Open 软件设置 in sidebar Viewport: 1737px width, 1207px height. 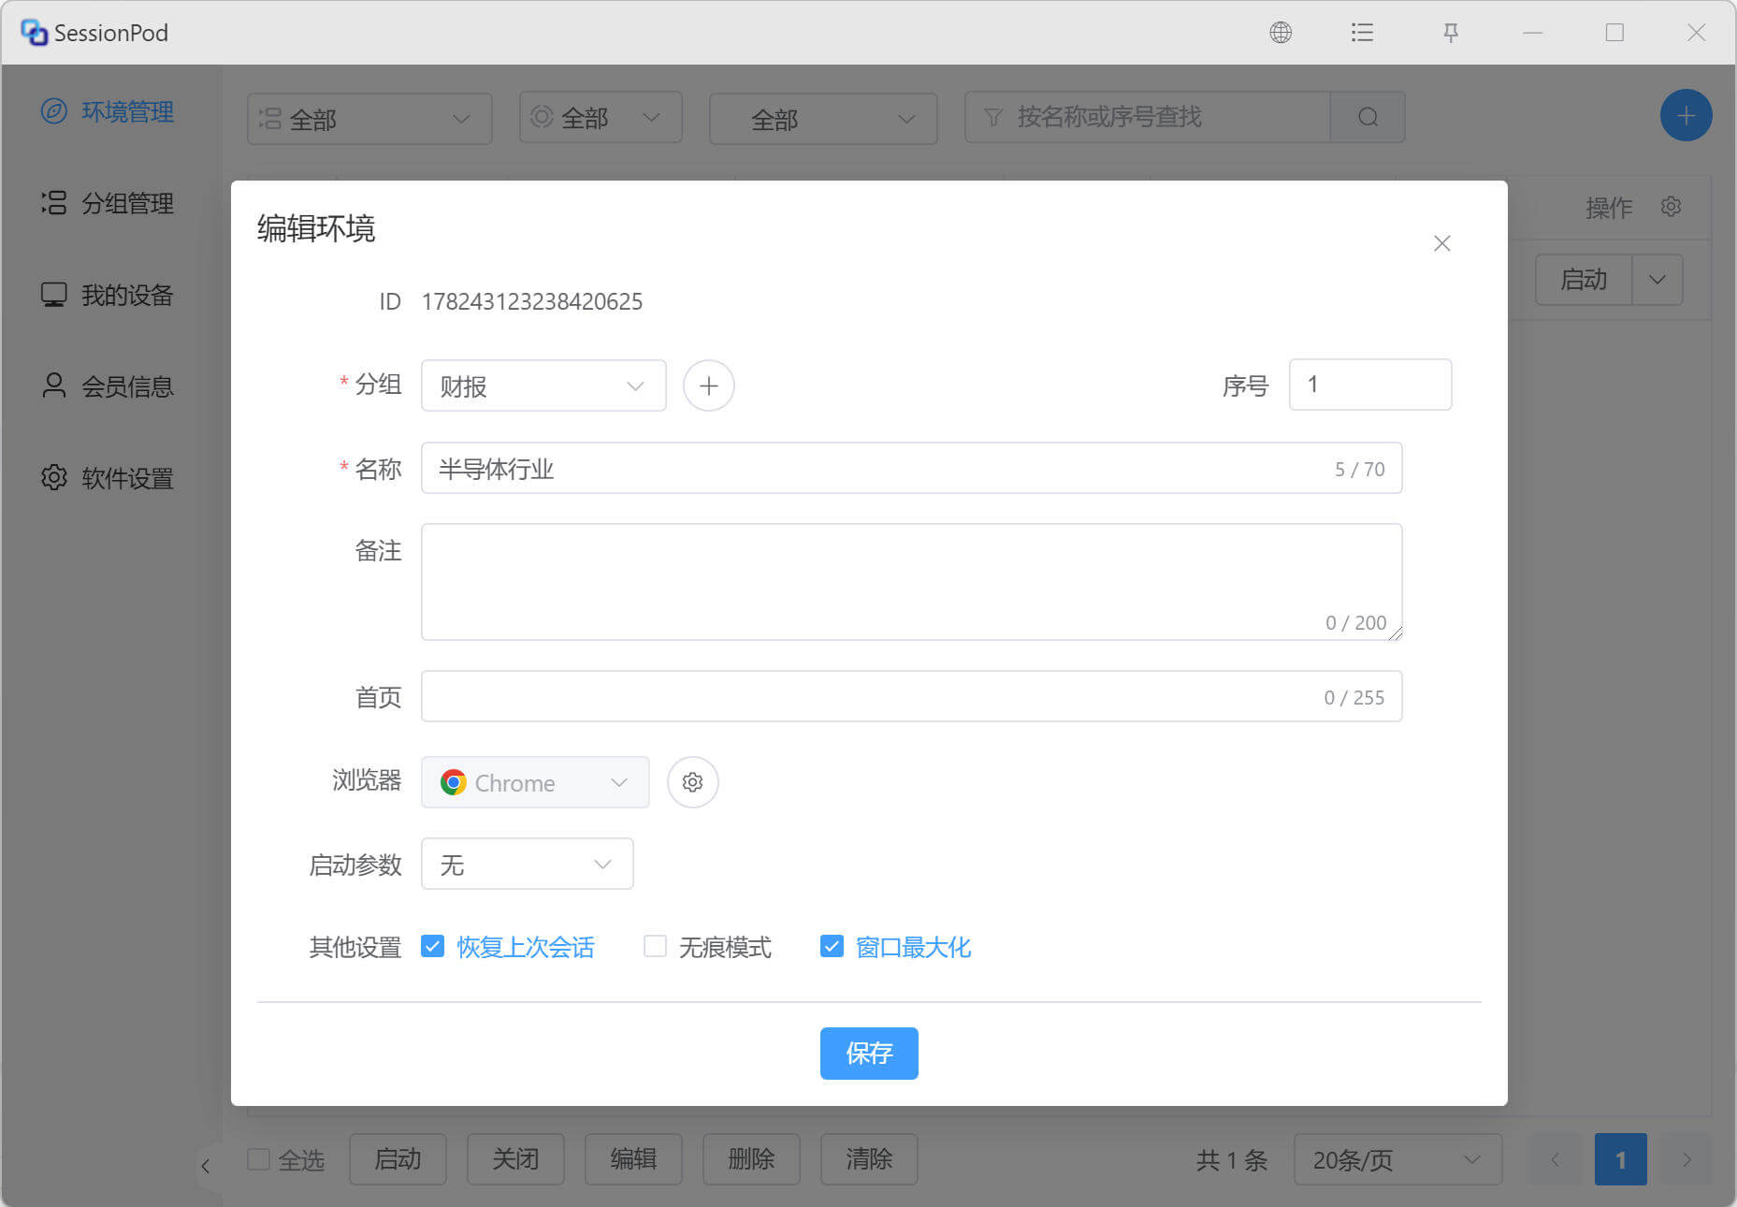coord(108,478)
